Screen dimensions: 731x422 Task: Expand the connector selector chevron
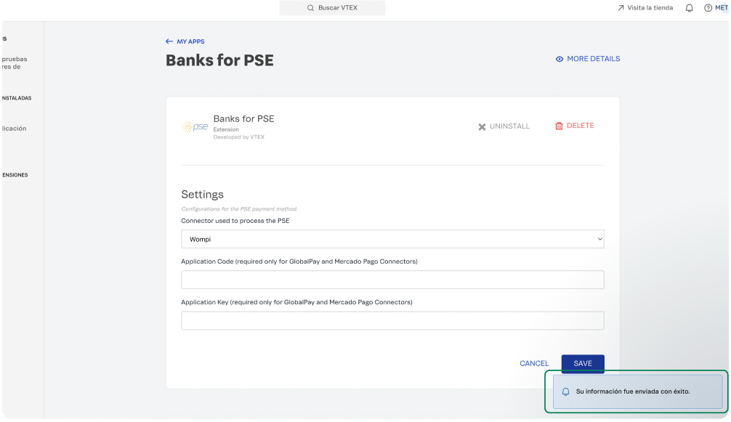(599, 239)
